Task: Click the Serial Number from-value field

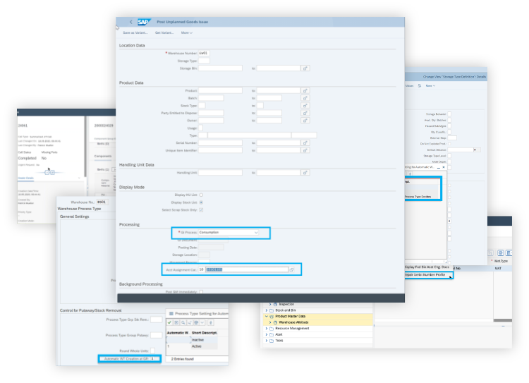Action: pos(220,142)
